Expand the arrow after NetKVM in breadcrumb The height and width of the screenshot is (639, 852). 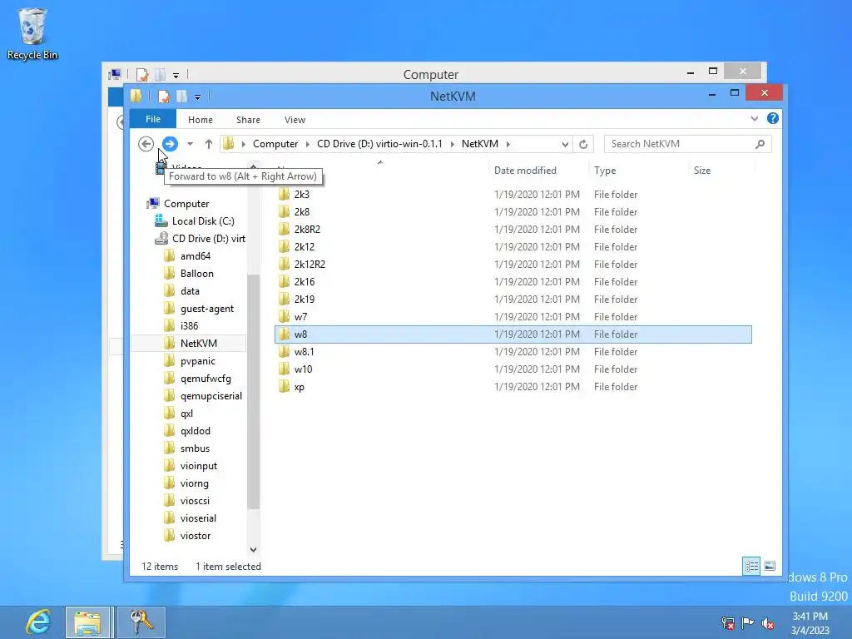click(x=508, y=144)
